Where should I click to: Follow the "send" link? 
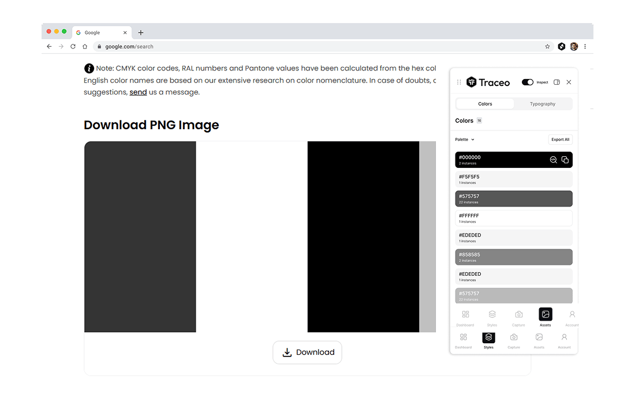click(138, 92)
